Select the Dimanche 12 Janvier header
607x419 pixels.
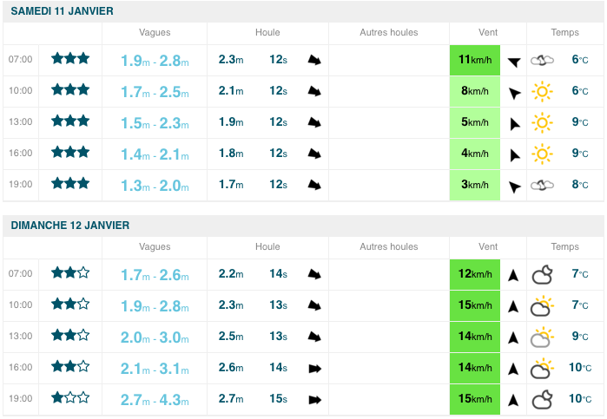click(70, 225)
